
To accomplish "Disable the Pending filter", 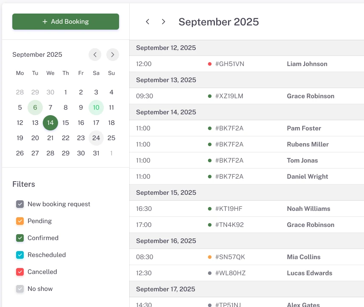I will coord(20,221).
